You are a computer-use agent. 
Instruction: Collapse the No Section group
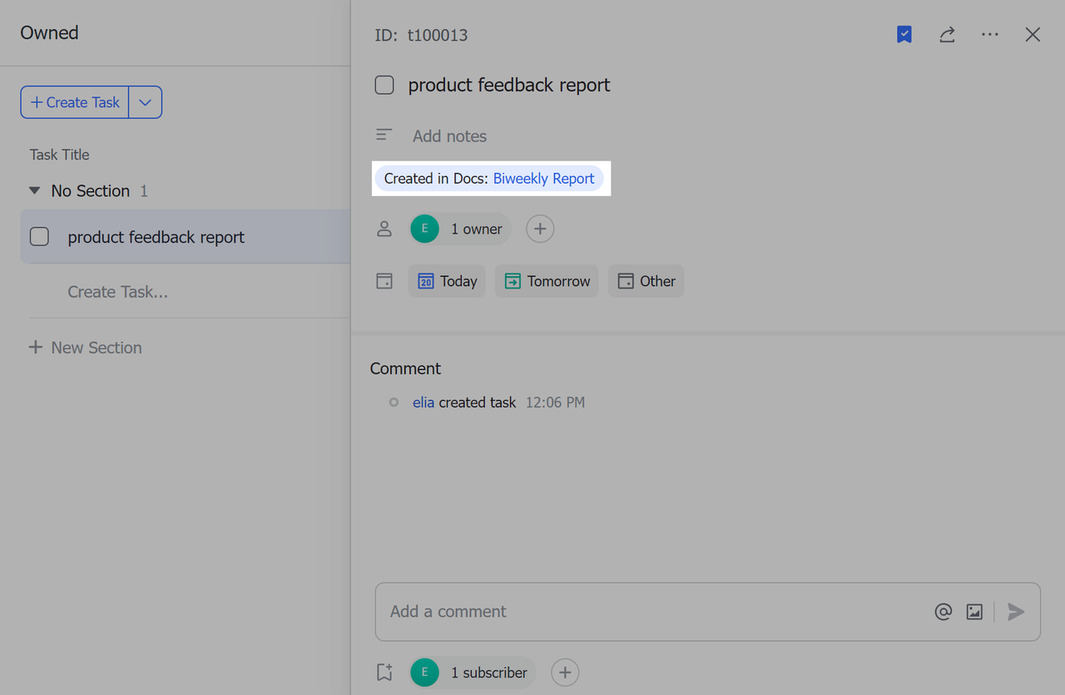[34, 191]
